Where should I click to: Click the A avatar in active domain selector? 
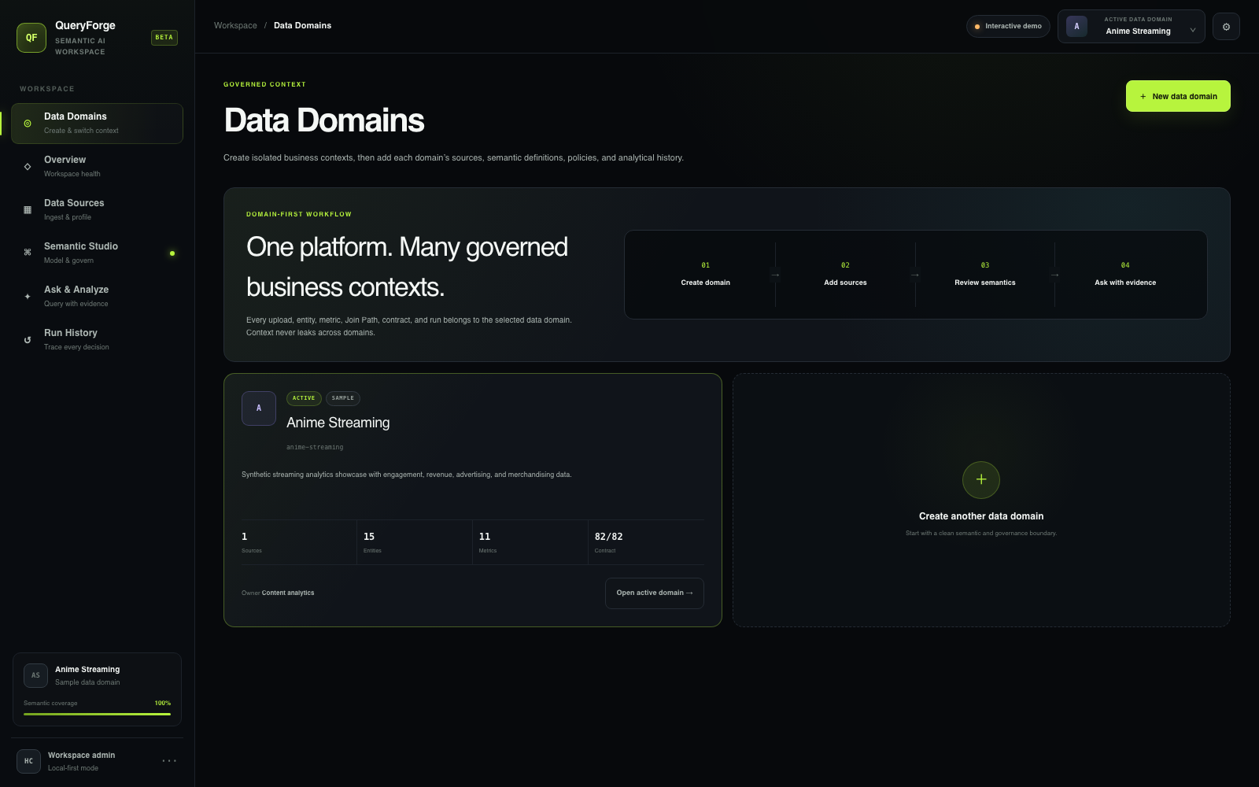pos(1076,26)
